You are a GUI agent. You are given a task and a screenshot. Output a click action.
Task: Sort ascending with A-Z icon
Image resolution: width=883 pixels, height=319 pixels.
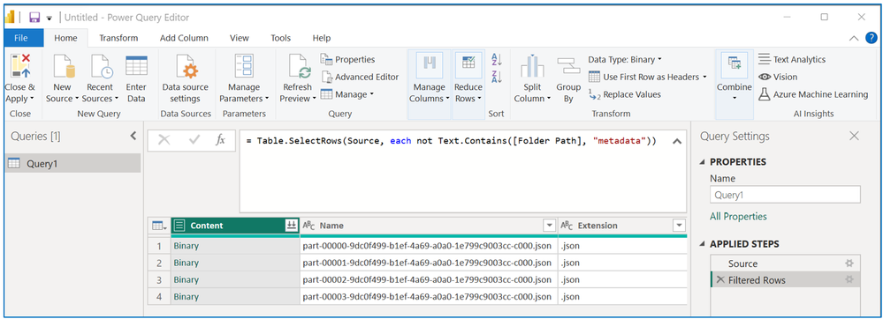tap(496, 60)
